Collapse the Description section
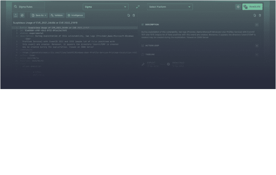 pos(256,24)
